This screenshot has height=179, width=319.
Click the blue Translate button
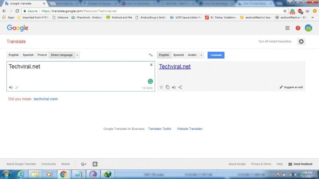(216, 55)
